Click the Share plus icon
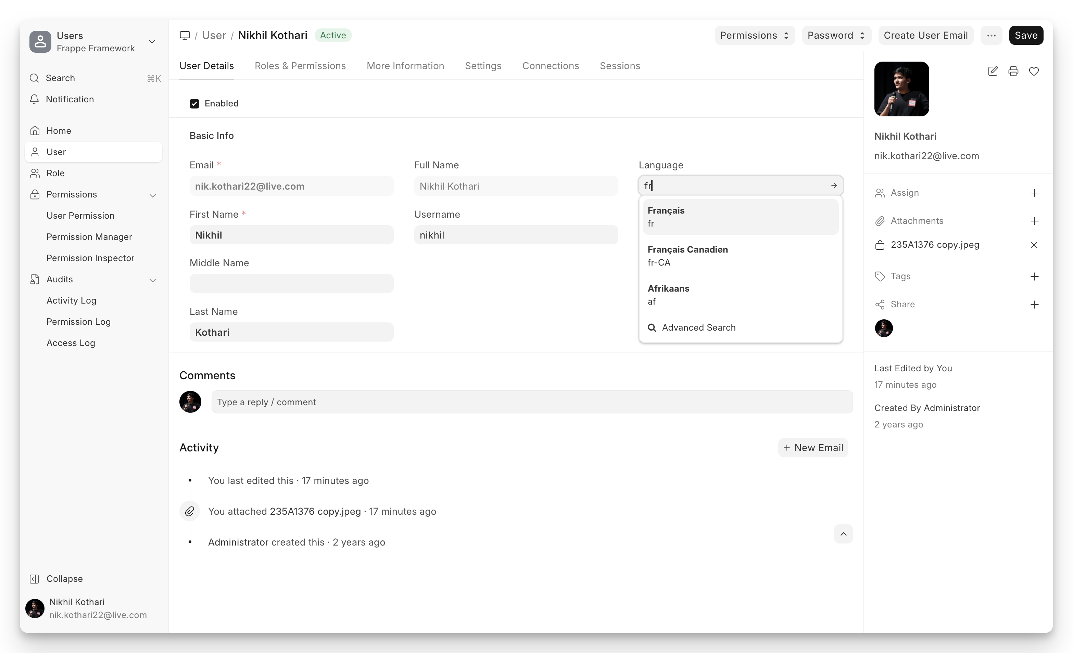 click(1034, 305)
